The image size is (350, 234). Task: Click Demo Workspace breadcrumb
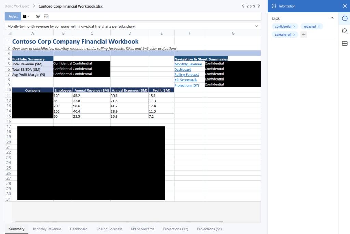point(17,6)
